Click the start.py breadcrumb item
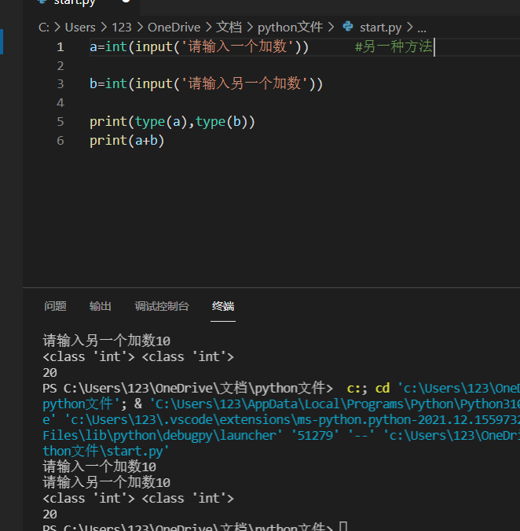The height and width of the screenshot is (531, 520). [x=380, y=27]
